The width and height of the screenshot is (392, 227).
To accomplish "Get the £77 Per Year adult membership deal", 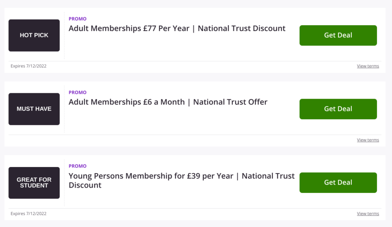I will [338, 36].
